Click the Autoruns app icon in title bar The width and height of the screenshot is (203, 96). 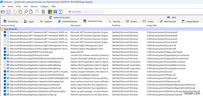pyautogui.click(x=2, y=2)
